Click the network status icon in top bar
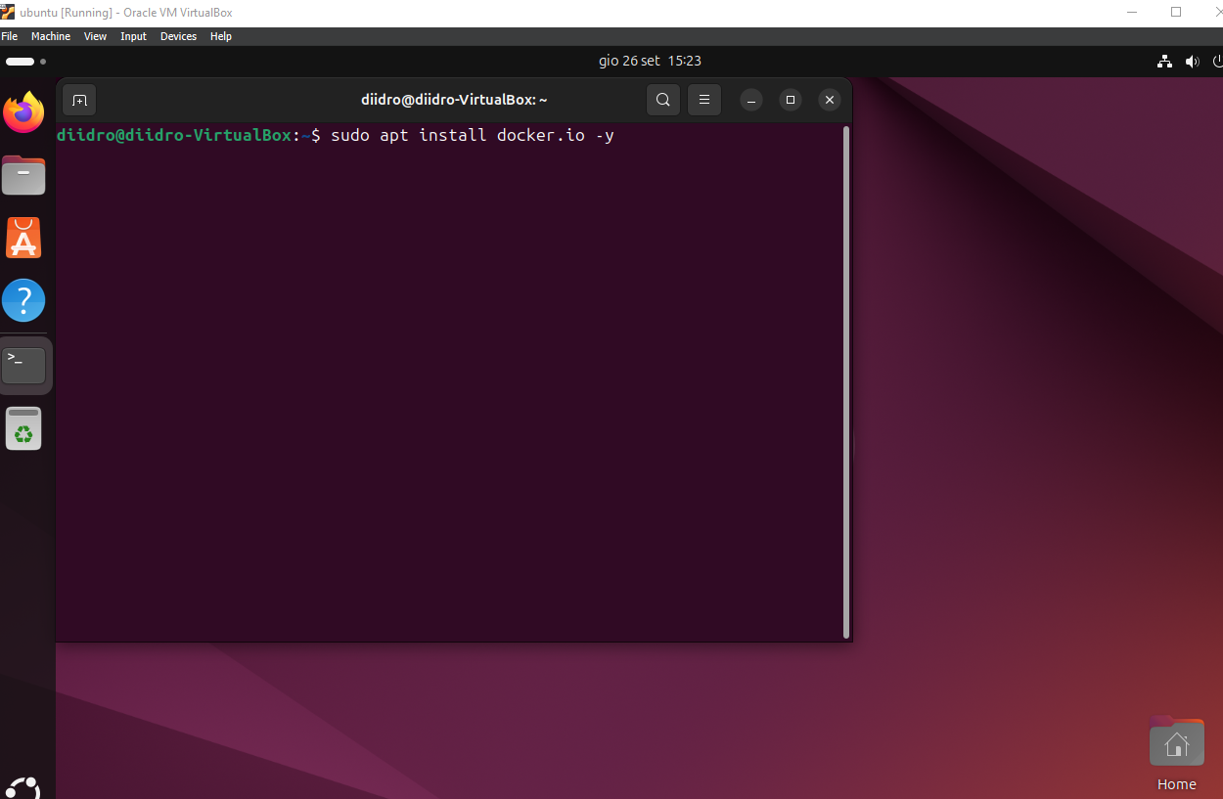The width and height of the screenshot is (1223, 799). 1163,61
